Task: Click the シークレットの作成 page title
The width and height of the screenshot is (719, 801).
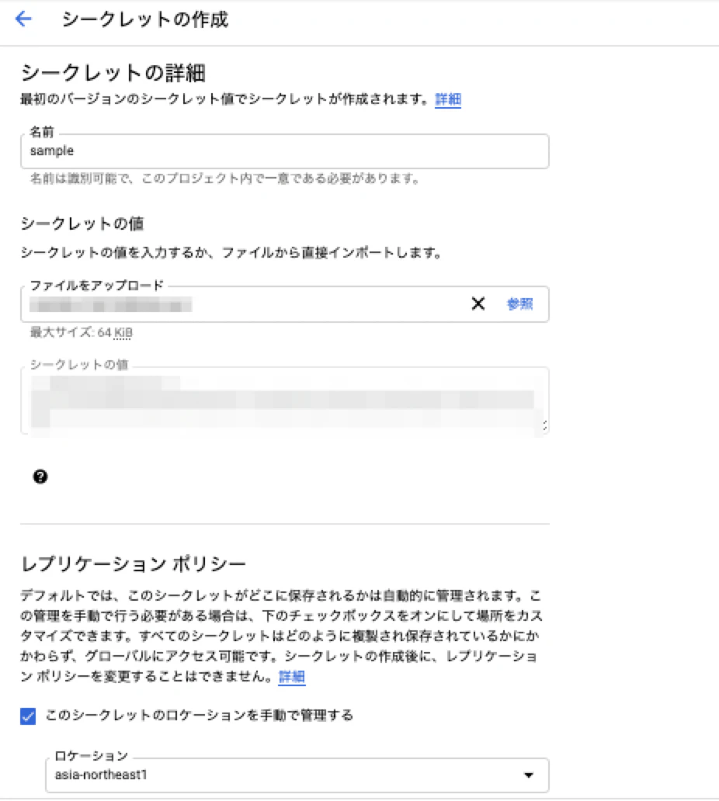Action: (145, 20)
